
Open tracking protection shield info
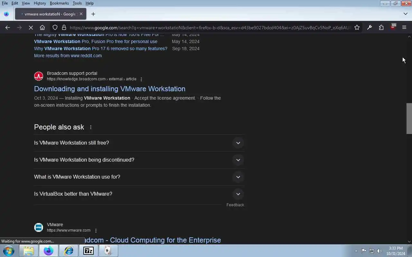[x=55, y=28]
